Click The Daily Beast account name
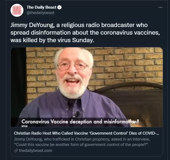 pyautogui.click(x=41, y=7)
